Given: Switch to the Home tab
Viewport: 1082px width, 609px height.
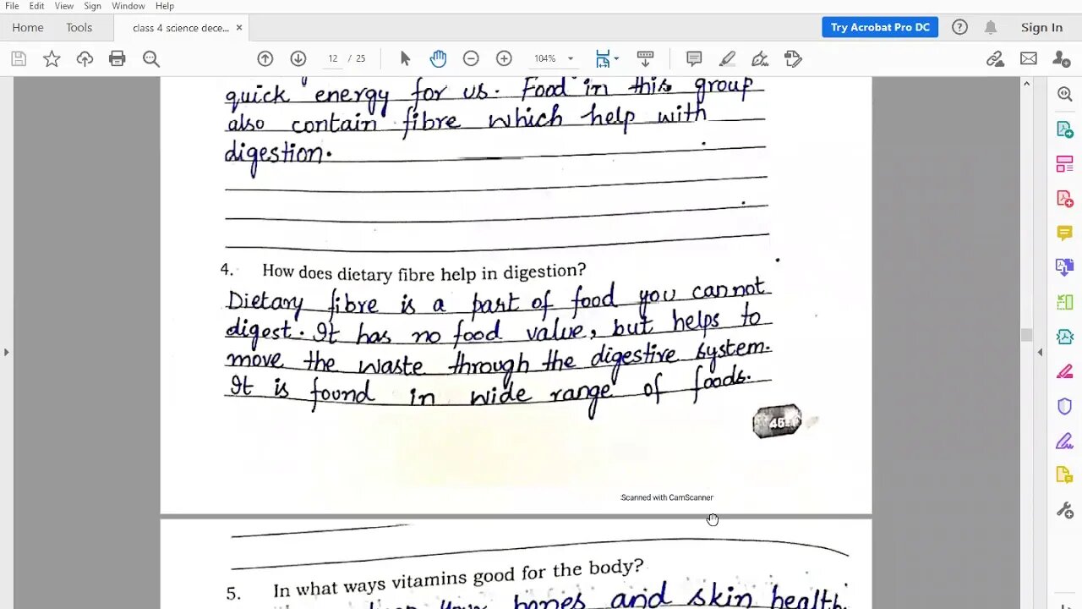Looking at the screenshot, I should [x=28, y=28].
